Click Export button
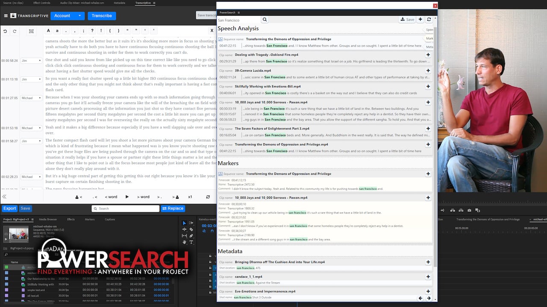This screenshot has height=307, width=547. (x=9, y=209)
